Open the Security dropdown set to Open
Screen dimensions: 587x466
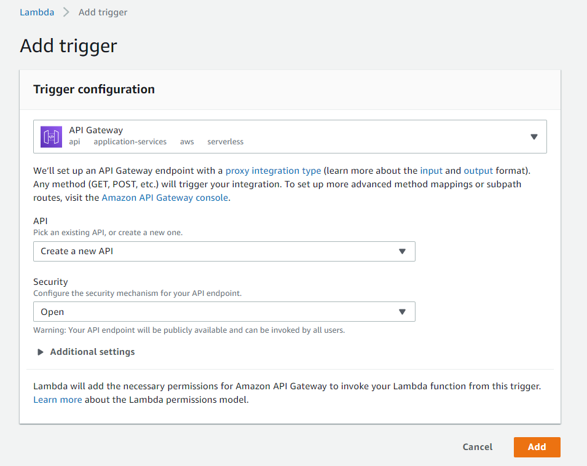(x=224, y=312)
